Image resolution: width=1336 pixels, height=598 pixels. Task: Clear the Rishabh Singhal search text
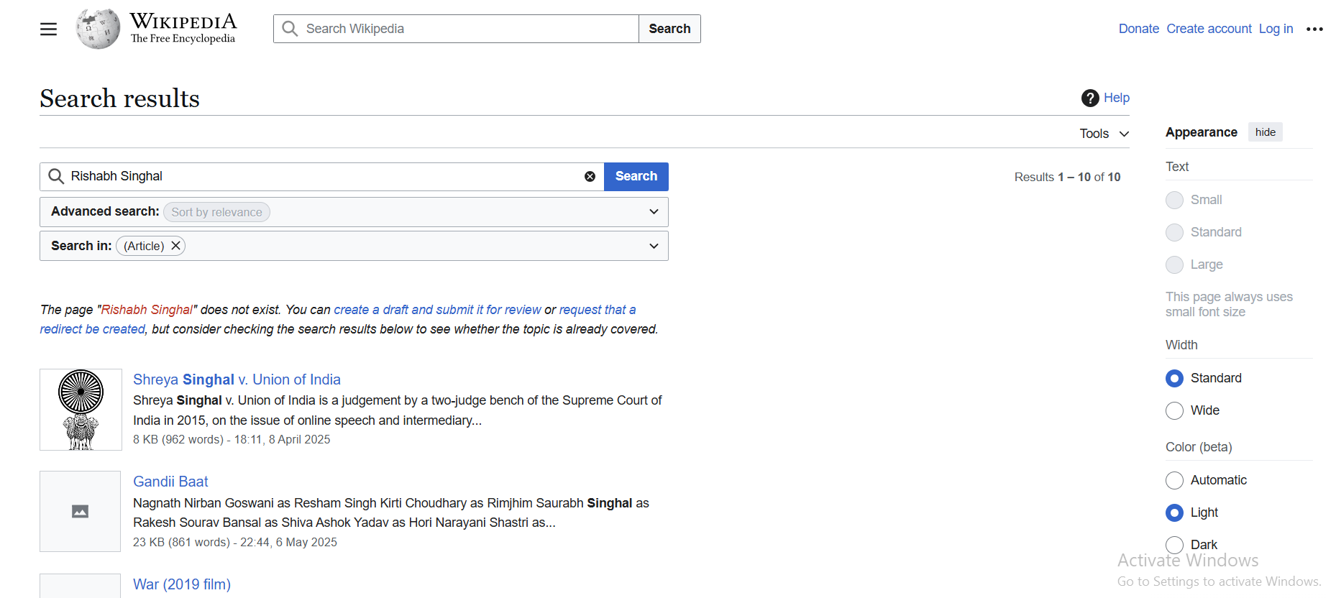pyautogui.click(x=590, y=177)
